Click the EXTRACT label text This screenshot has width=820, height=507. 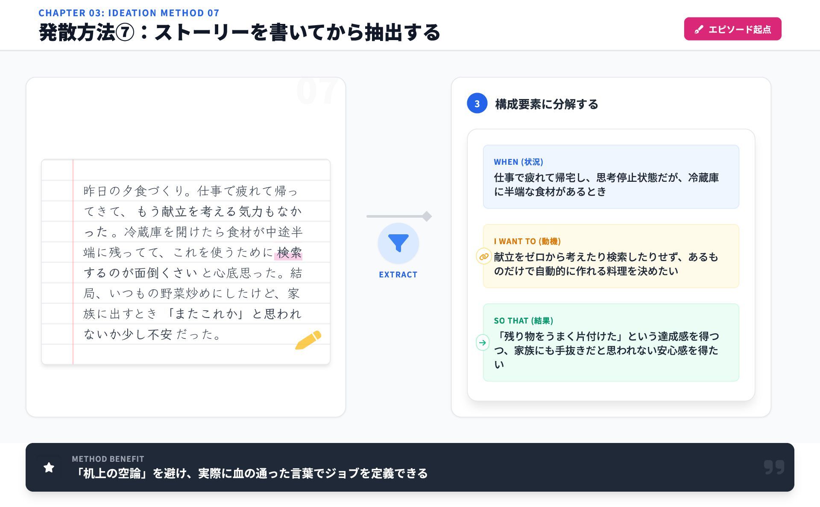(398, 274)
